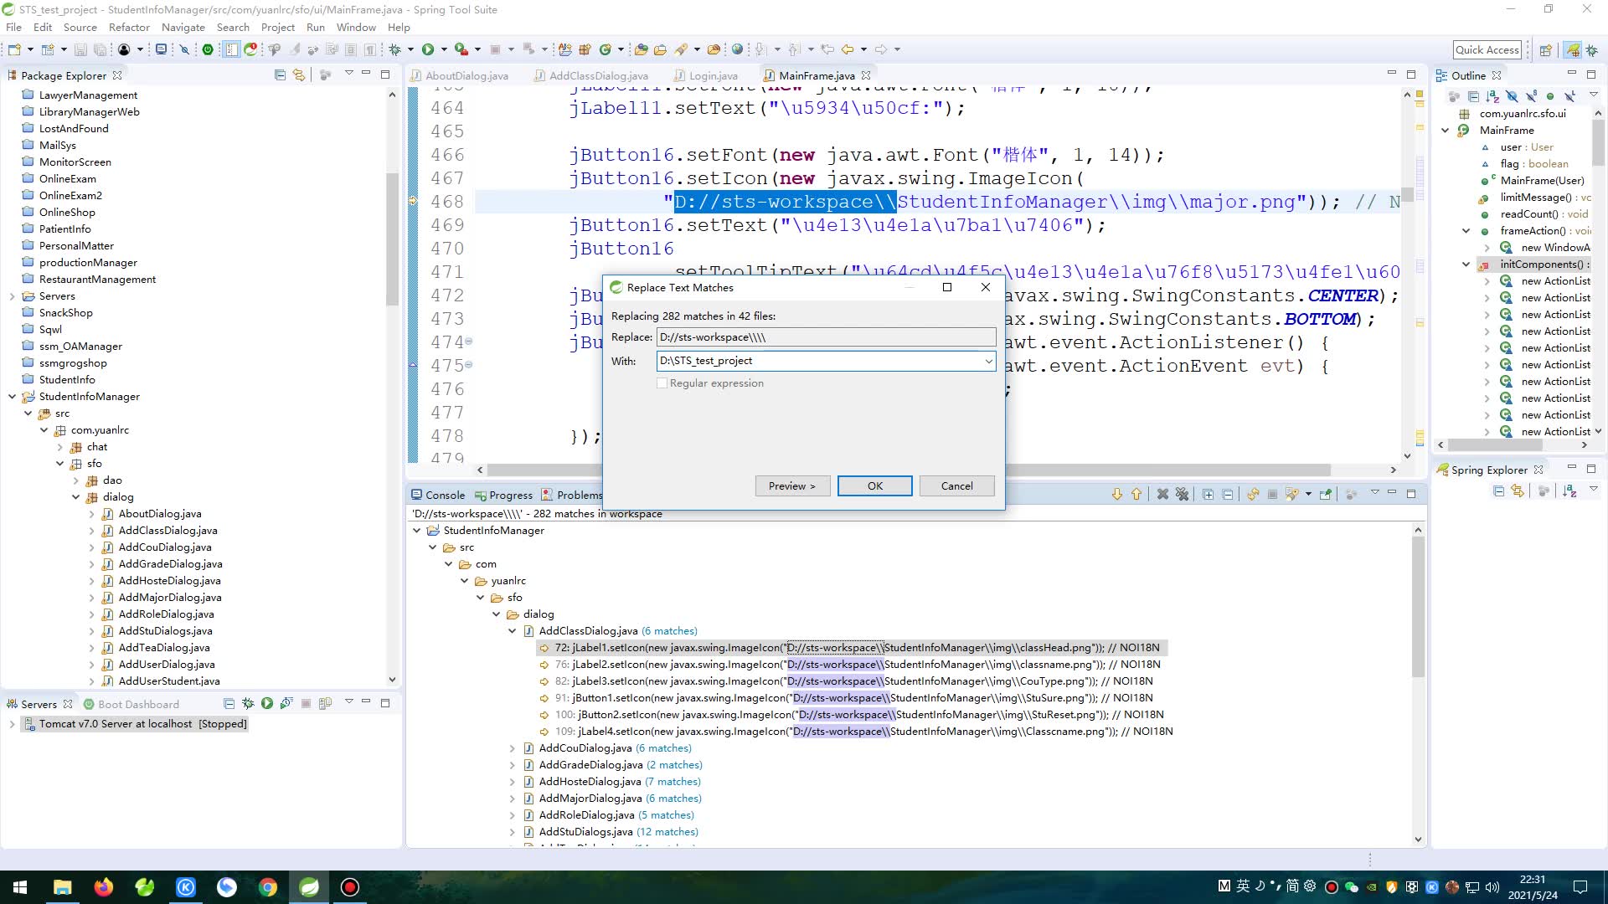Select AddMajorDialog.java in Package Explorer

click(169, 597)
